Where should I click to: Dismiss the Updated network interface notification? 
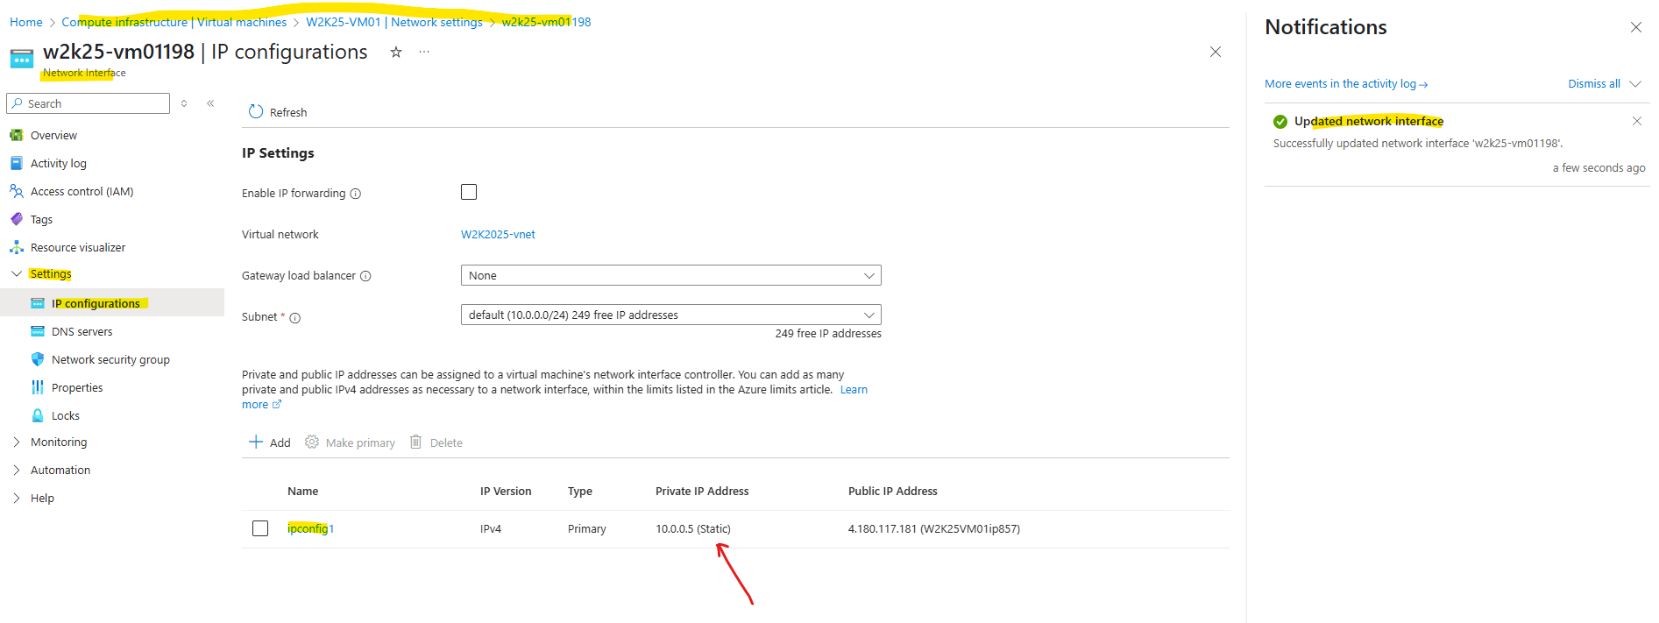[1636, 121]
